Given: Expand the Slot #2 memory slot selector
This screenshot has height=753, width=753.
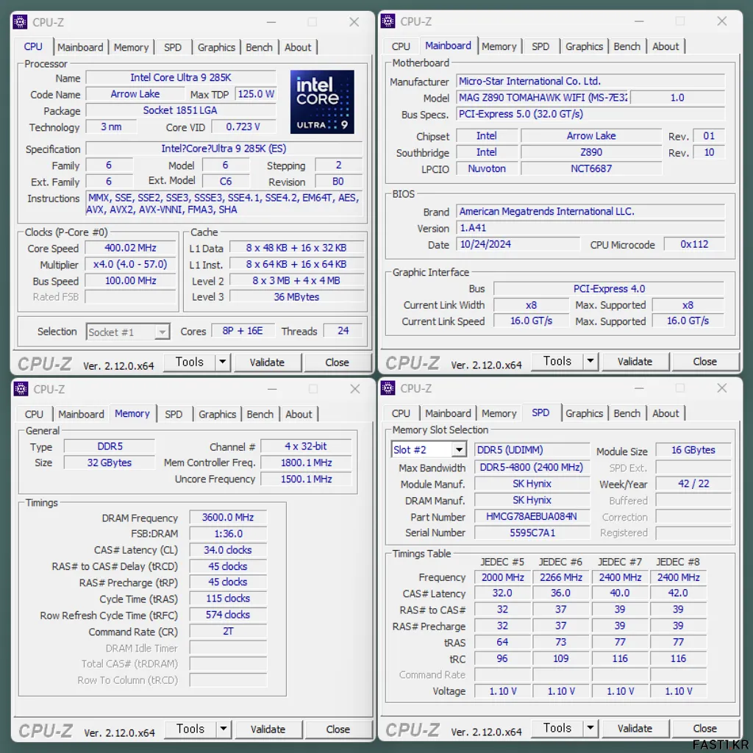Looking at the screenshot, I should pos(459,449).
